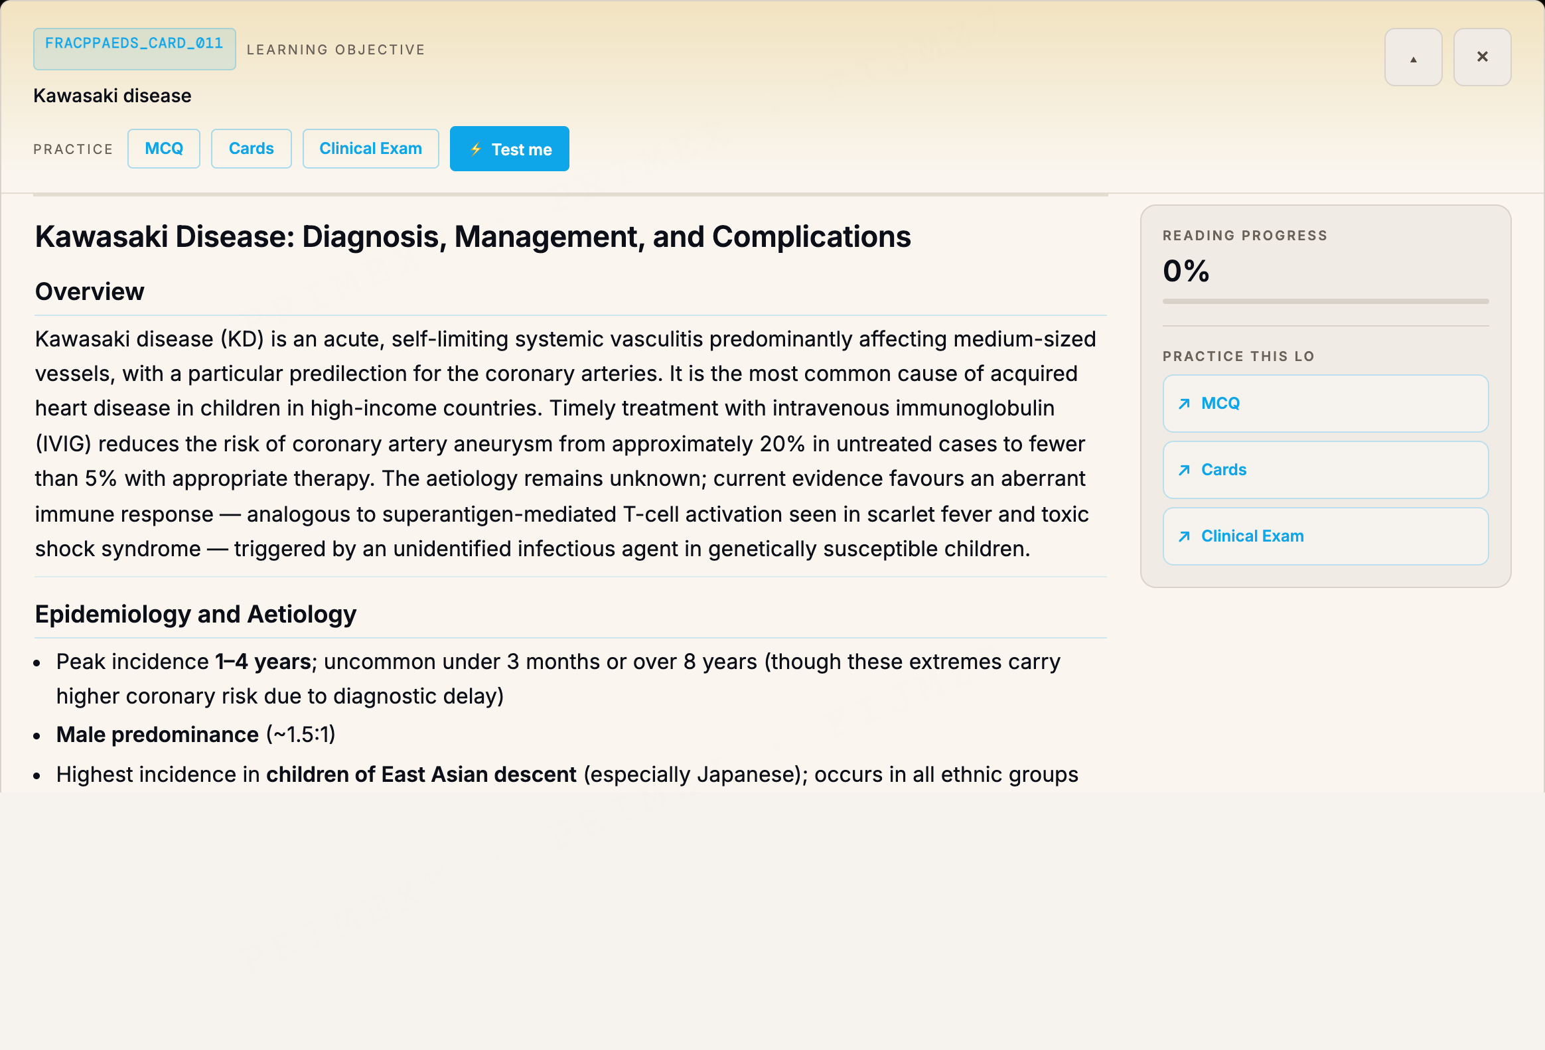Click the reading progress bar
Viewport: 1545px width, 1050px height.
(x=1325, y=302)
